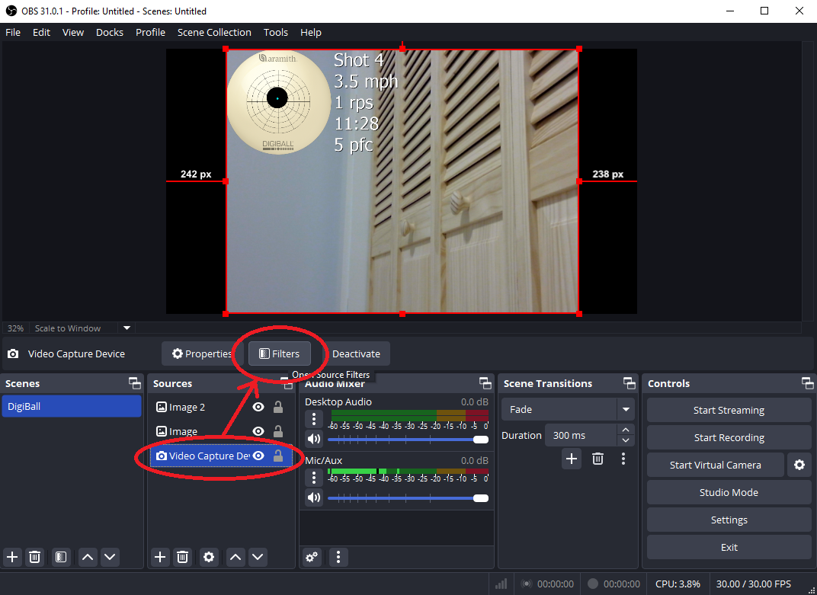Click the Start Recording button
Viewport: 817px width, 595px height.
(x=729, y=437)
